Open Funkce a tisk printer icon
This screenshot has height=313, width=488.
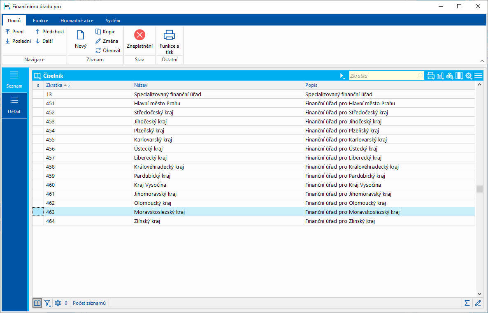169,35
